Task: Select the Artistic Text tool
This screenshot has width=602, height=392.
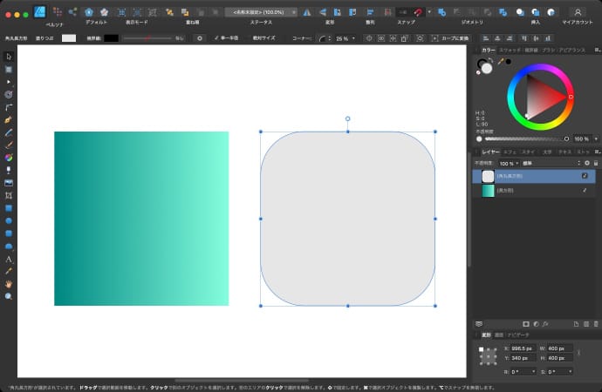Action: [x=9, y=259]
